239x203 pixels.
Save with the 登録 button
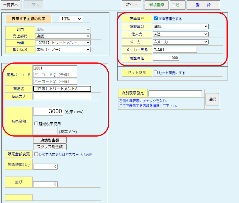203,5
